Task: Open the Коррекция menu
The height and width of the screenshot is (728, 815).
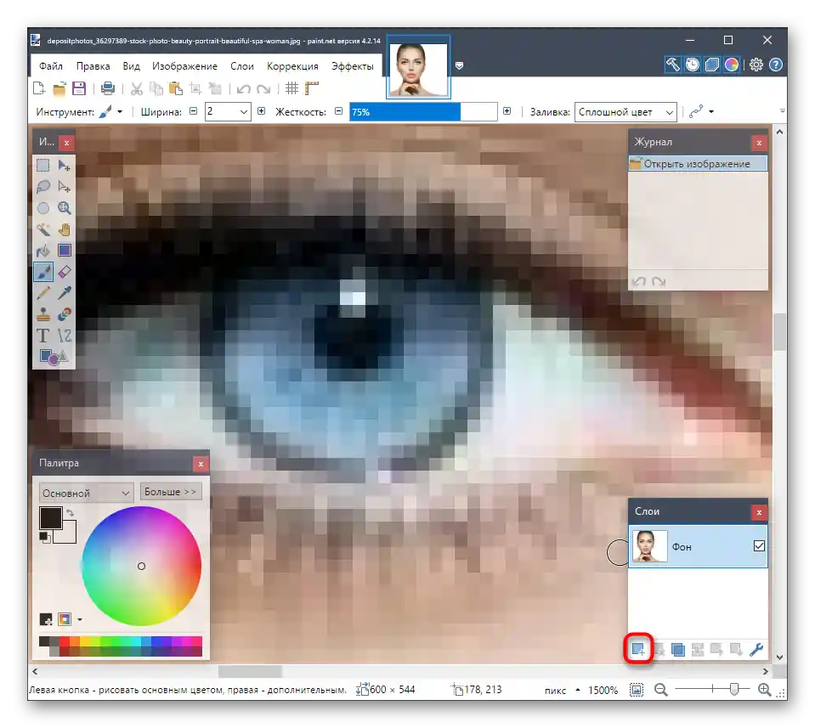Action: click(x=292, y=66)
